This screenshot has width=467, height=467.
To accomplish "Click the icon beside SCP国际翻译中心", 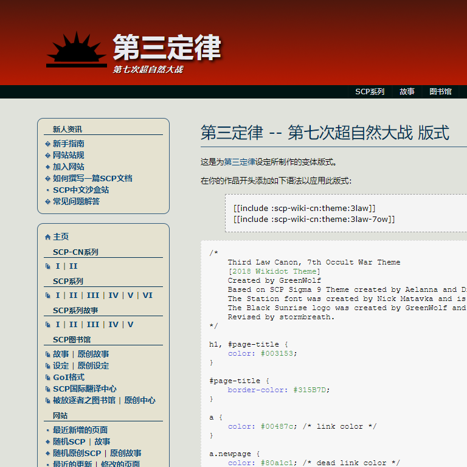I will click(x=48, y=389).
